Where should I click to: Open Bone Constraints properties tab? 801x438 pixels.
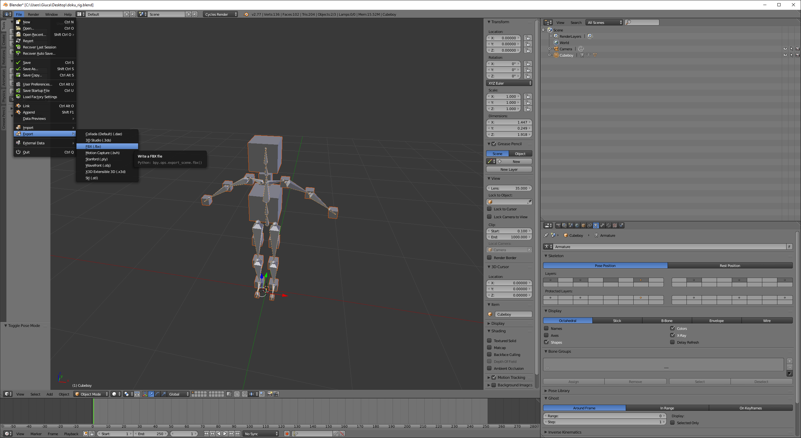(608, 225)
